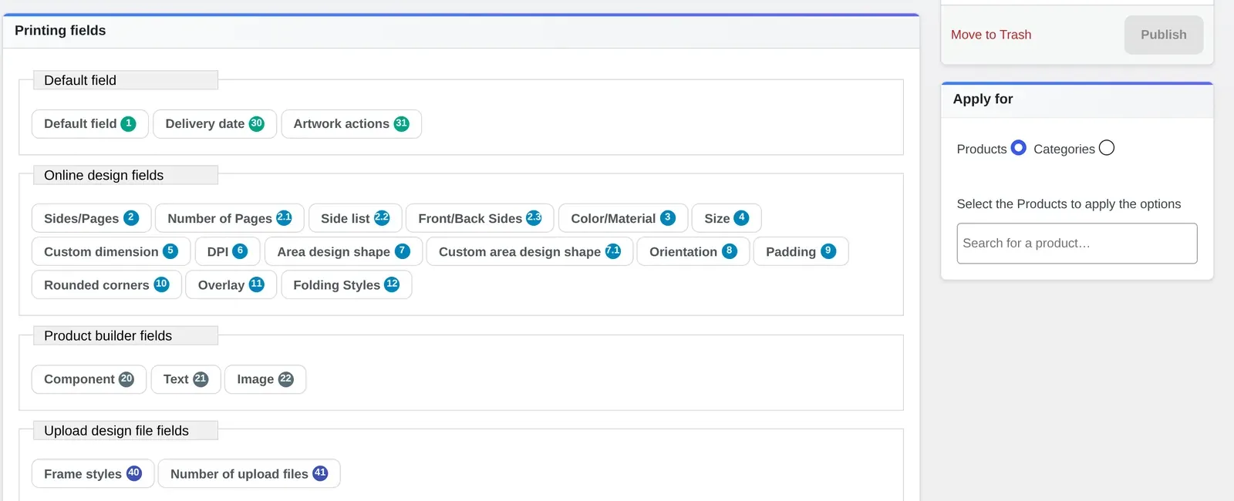Add the Folding Styles field
This screenshot has width=1234, height=501.
tap(346, 284)
